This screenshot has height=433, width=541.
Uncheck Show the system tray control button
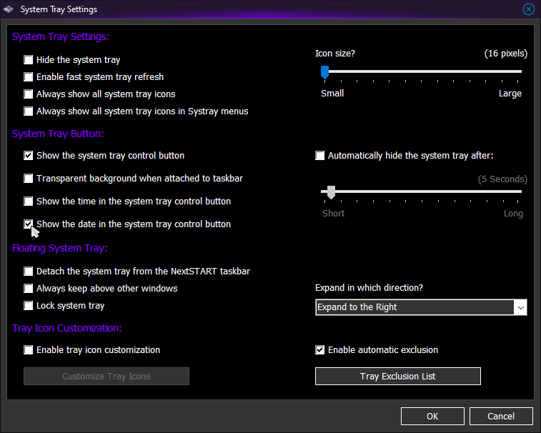(x=29, y=156)
